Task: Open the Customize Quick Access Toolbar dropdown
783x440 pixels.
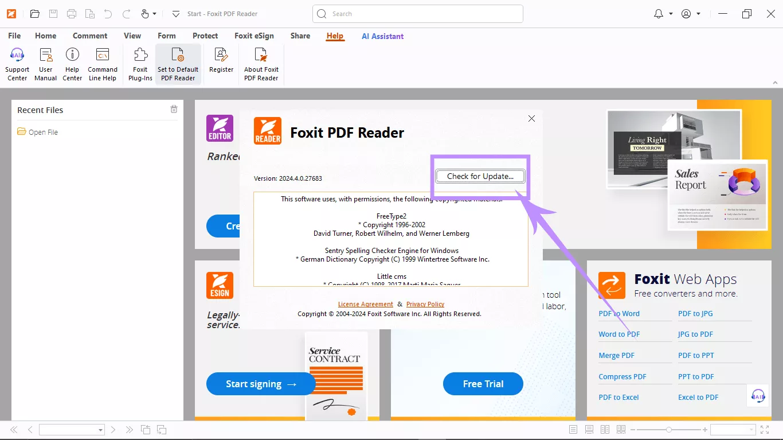Action: [176, 14]
